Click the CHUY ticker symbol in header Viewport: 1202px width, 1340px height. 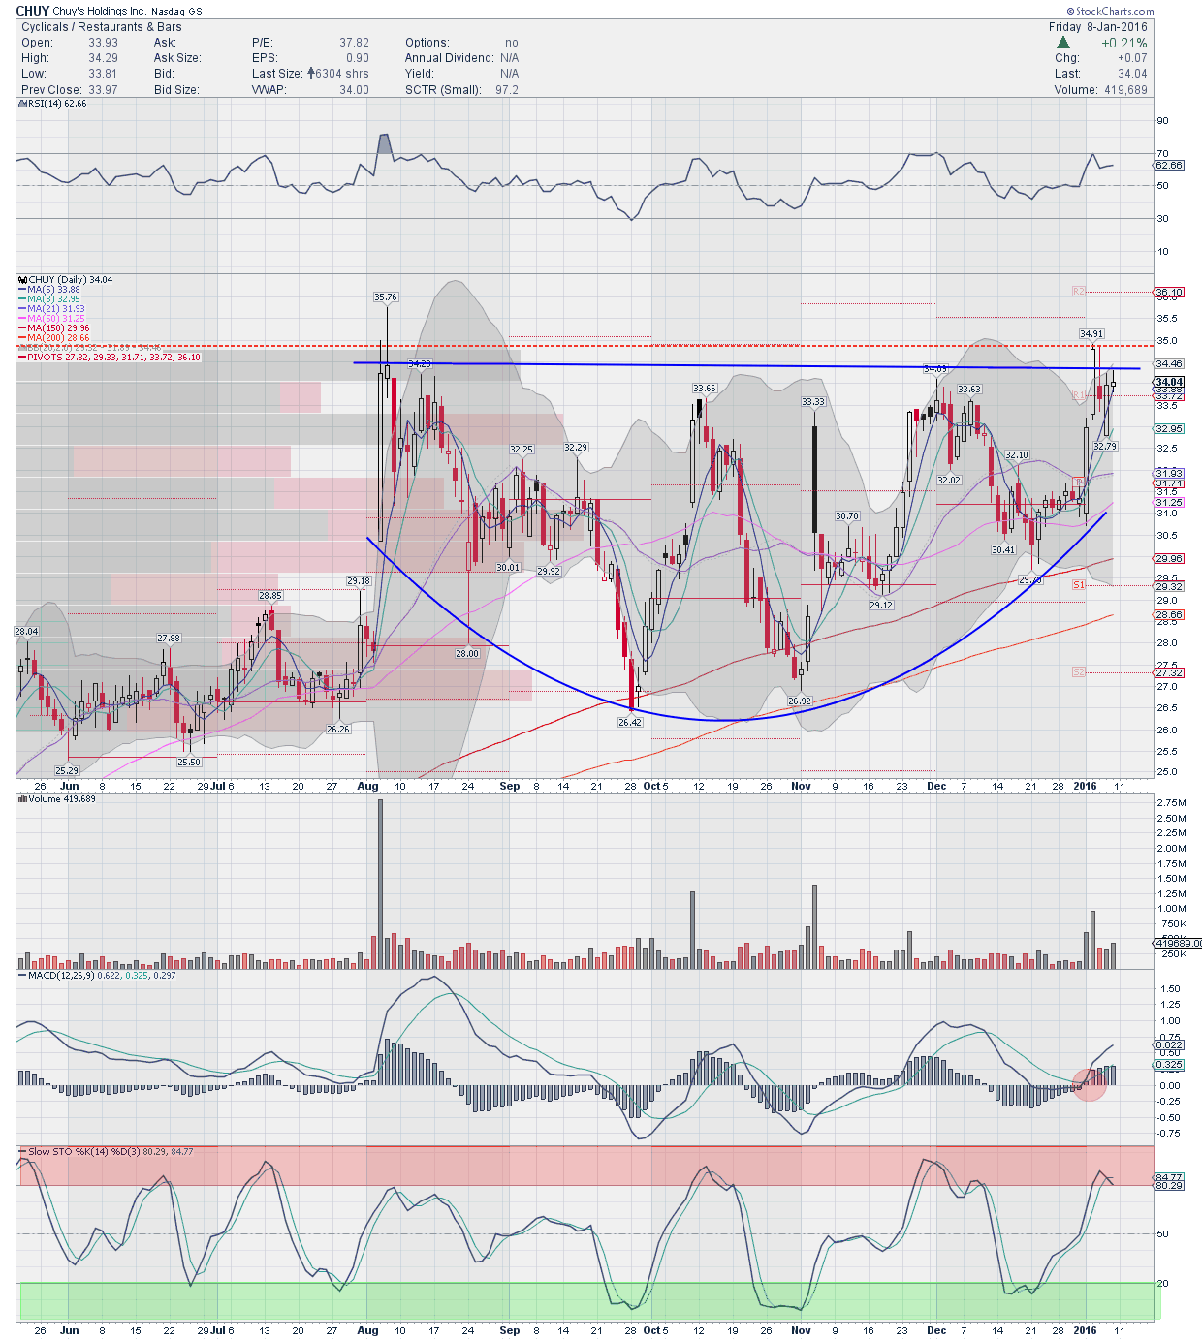pos(33,11)
